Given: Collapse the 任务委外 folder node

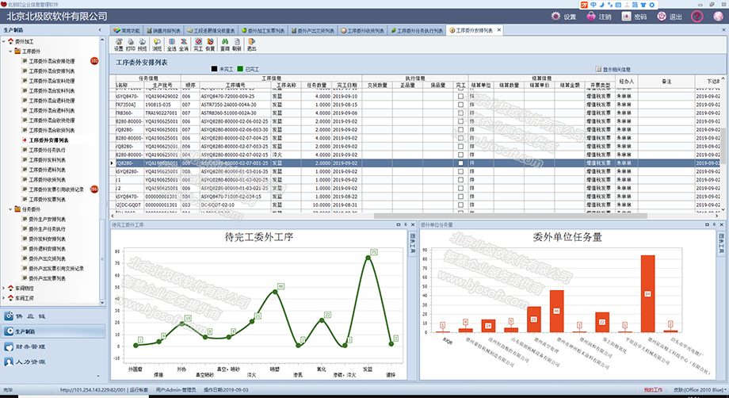Looking at the screenshot, I should (x=10, y=209).
